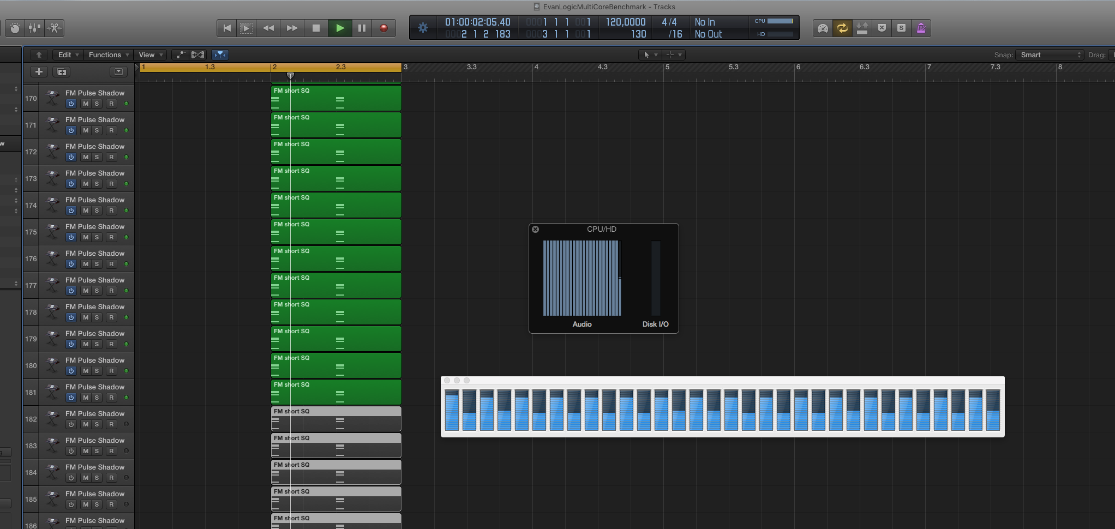Open the Smart Controls panel
Image resolution: width=1115 pixels, height=529 pixels.
15,28
